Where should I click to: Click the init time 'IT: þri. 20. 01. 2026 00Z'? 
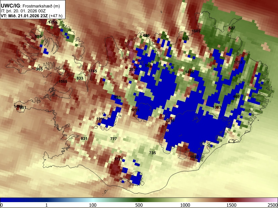(x=23, y=11)
